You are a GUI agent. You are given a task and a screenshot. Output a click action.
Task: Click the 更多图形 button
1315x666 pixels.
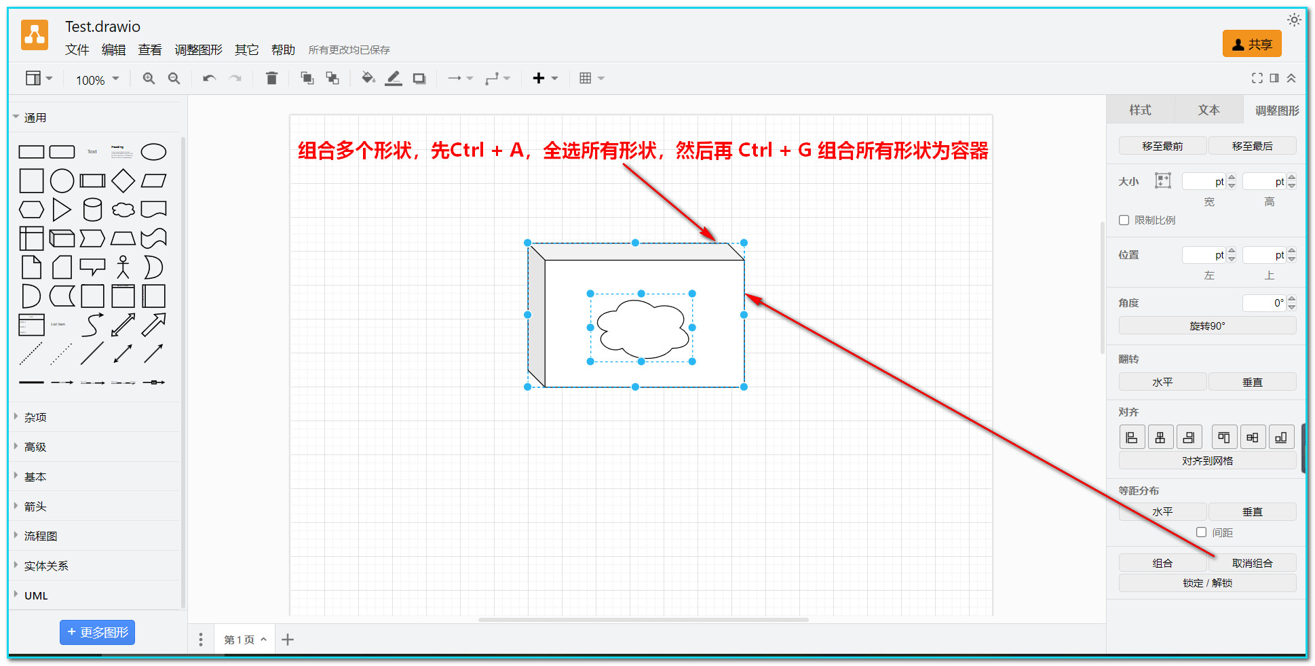coord(97,632)
